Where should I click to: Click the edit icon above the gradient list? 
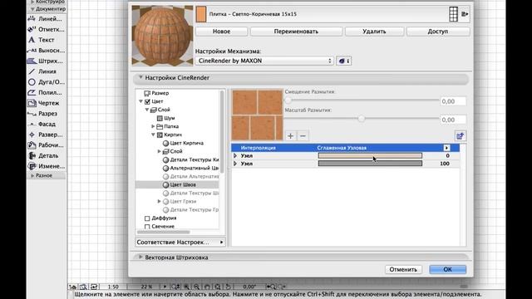coord(460,136)
